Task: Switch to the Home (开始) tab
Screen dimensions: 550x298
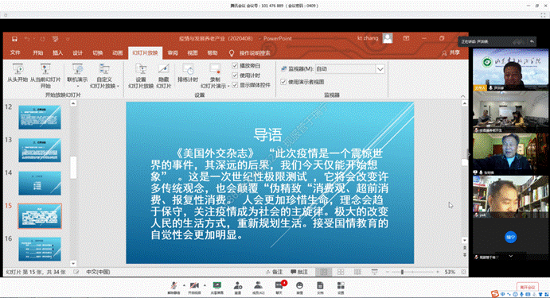Action: (38, 53)
